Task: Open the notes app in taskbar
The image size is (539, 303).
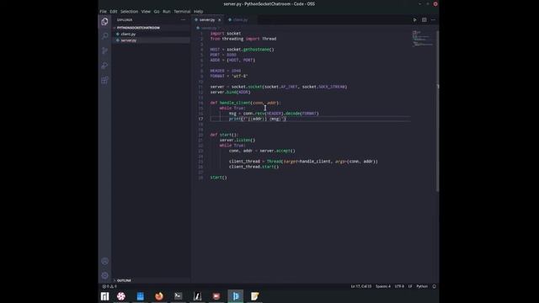Action: click(x=254, y=296)
